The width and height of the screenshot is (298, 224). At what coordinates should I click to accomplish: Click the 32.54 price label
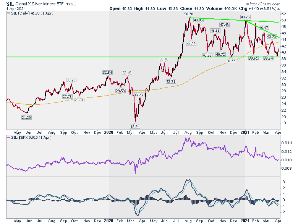pyautogui.click(x=107, y=73)
